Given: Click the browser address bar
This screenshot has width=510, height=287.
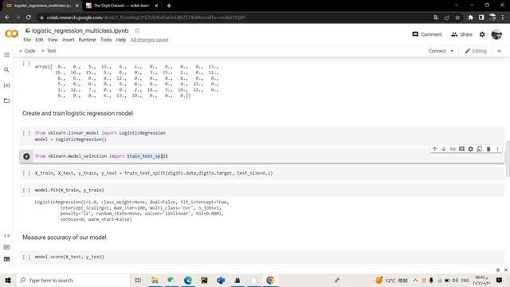Looking at the screenshot, I should [x=234, y=18].
